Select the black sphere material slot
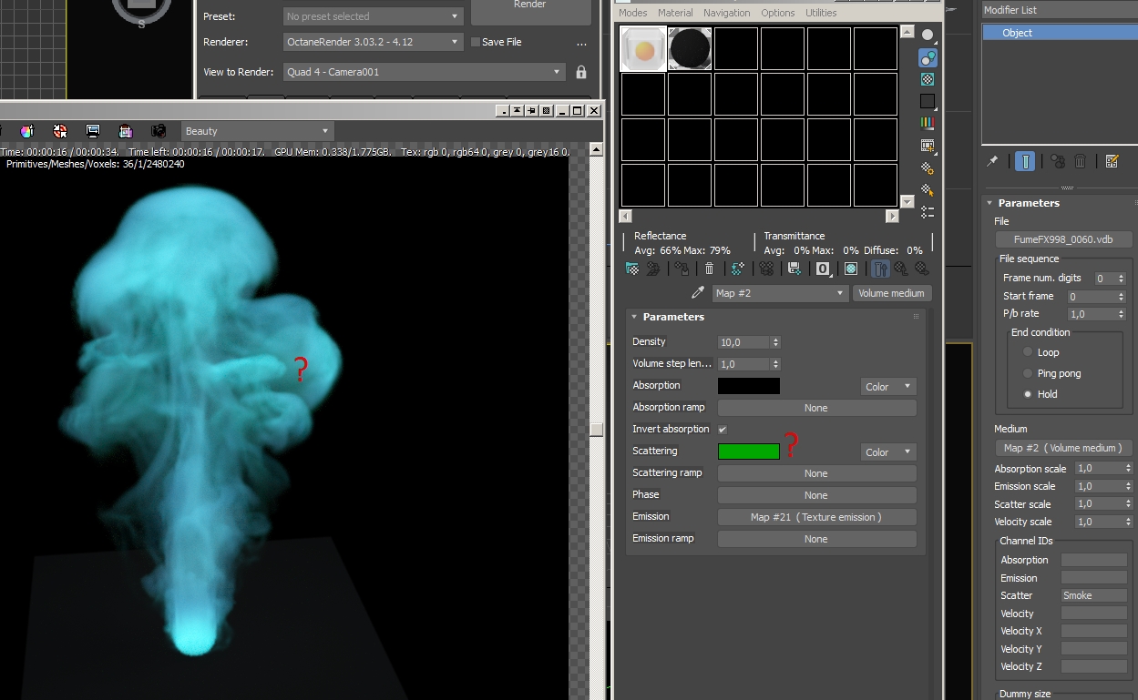Viewport: 1138px width, 700px height. [x=690, y=49]
